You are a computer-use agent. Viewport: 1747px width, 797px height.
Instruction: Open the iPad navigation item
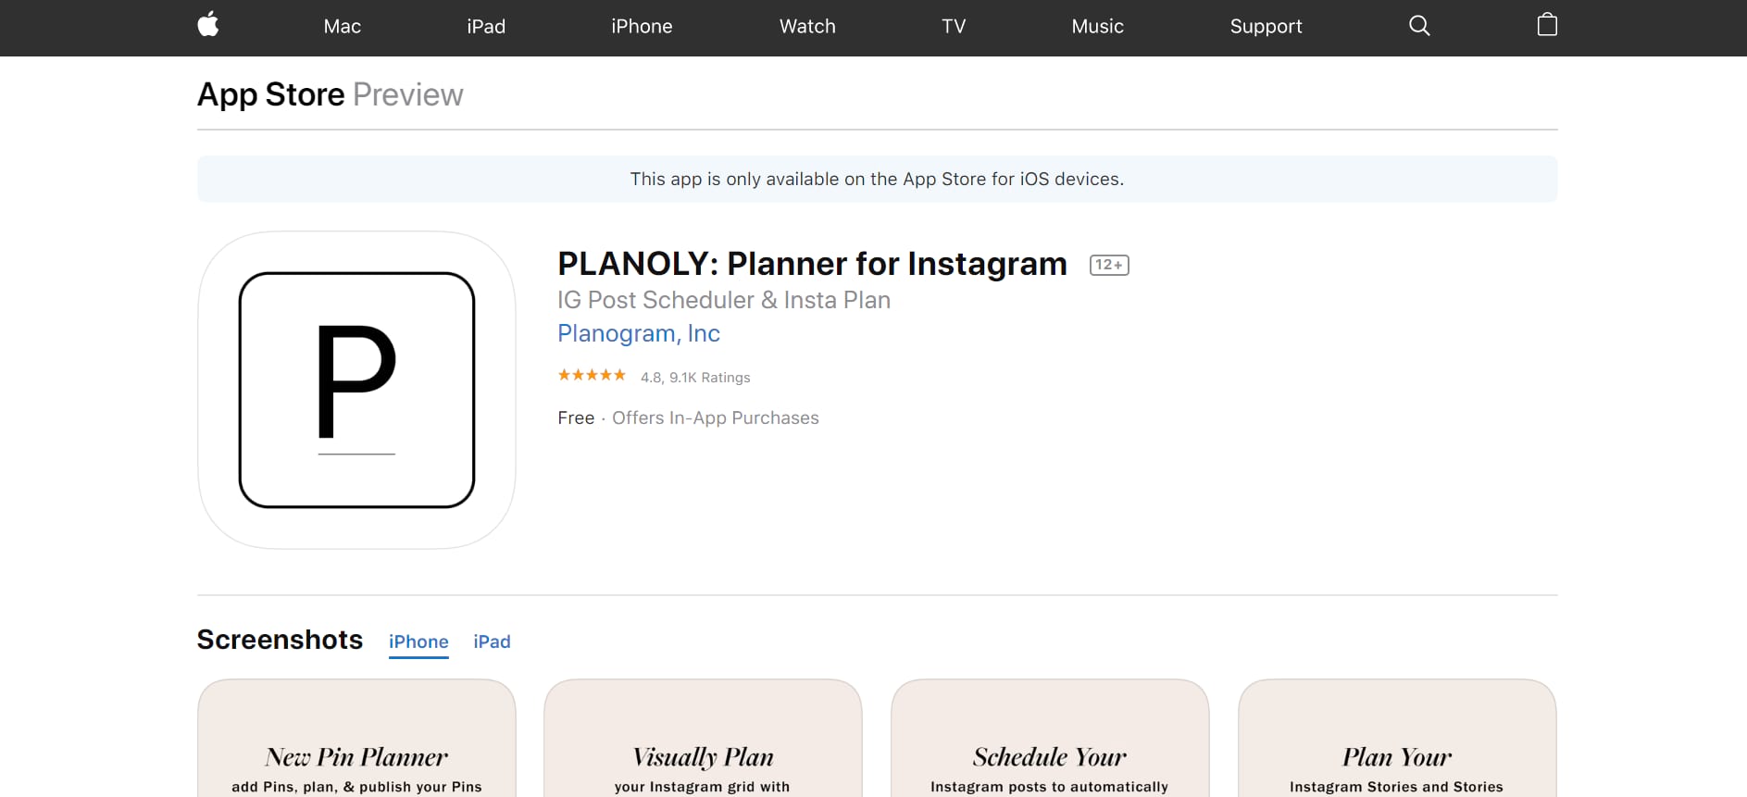click(486, 27)
